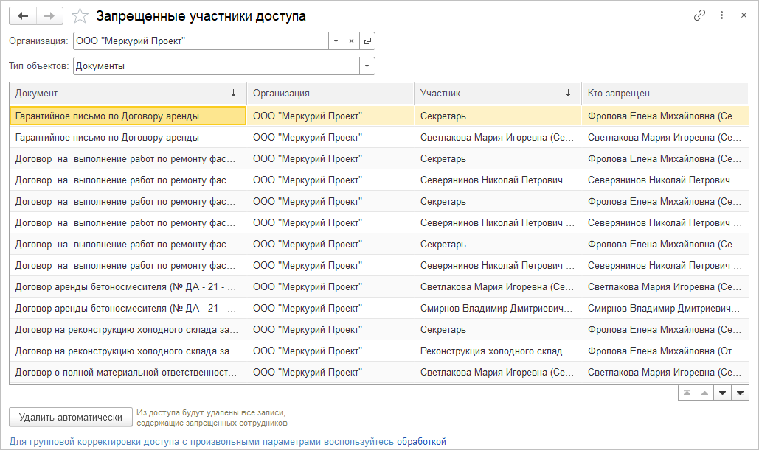The height and width of the screenshot is (450, 759).
Task: Follow the обработкой link
Action: point(421,442)
